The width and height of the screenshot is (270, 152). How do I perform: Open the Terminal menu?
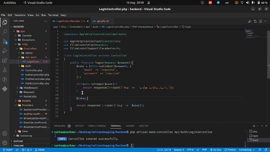[53, 15]
